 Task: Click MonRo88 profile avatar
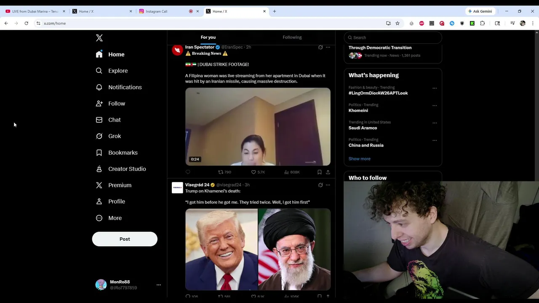tap(101, 285)
